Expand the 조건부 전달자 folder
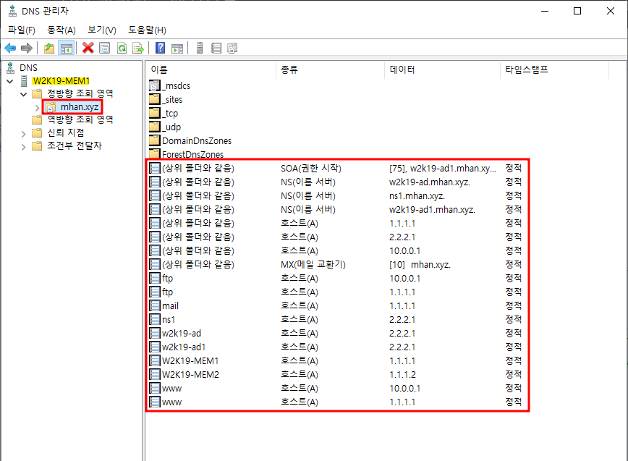The height and width of the screenshot is (461, 628). pyautogui.click(x=24, y=147)
